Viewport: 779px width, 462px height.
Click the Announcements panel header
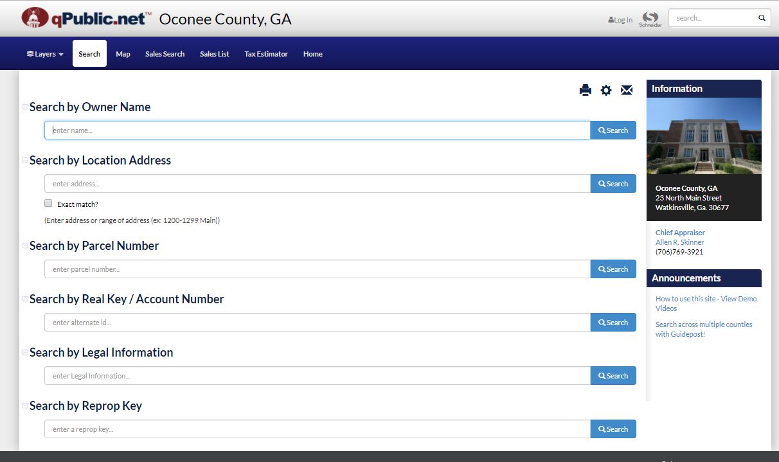704,278
